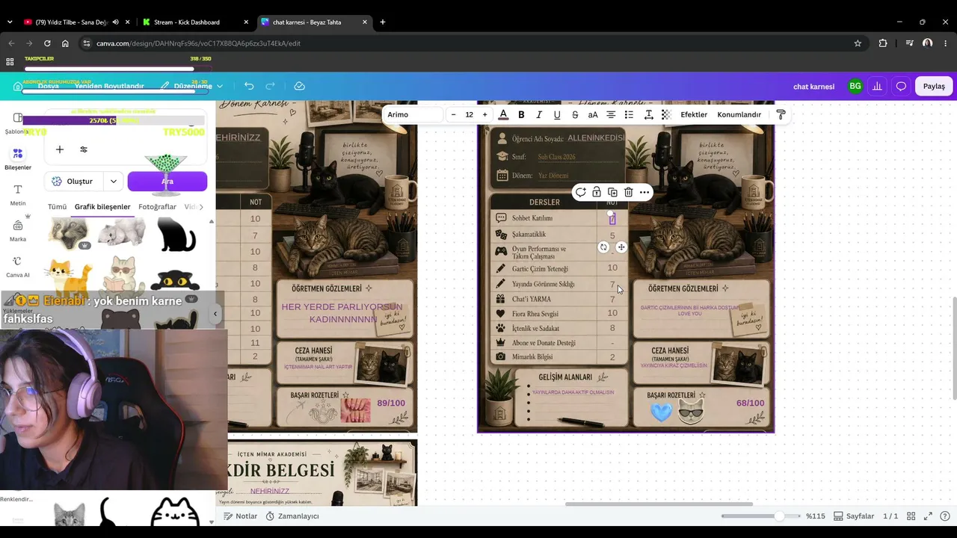Toggle strikethrough formatting

pyautogui.click(x=575, y=114)
